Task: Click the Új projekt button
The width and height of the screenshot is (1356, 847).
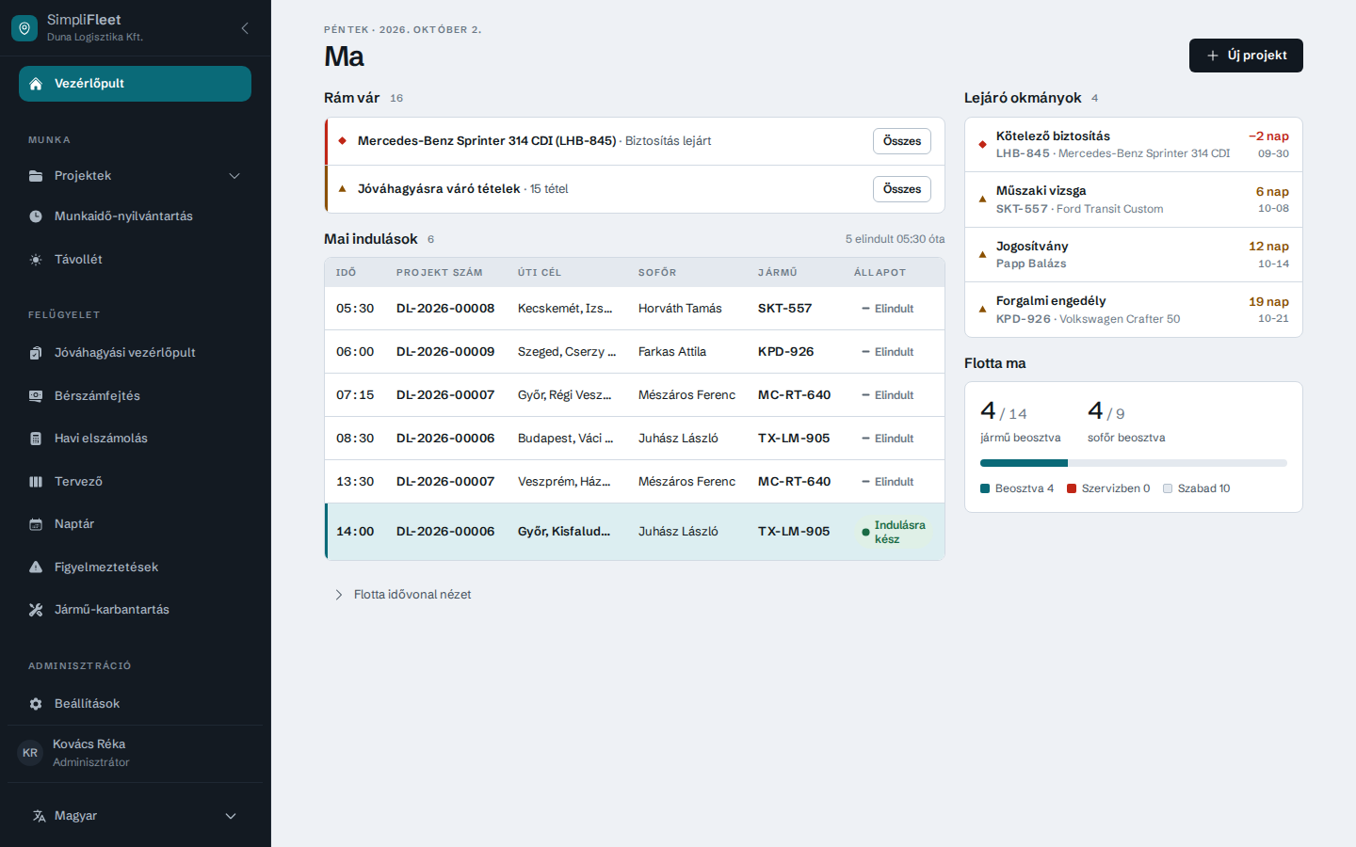Action: pyautogui.click(x=1246, y=56)
